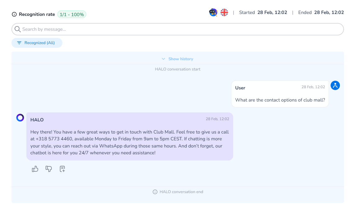Expand history using the chevron arrow
The width and height of the screenshot is (352, 208).
tap(163, 59)
